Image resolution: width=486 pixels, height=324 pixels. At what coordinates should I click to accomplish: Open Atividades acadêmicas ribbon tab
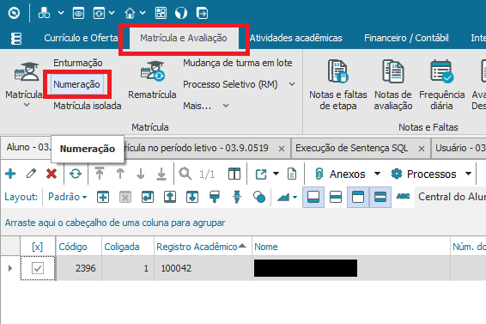point(296,38)
